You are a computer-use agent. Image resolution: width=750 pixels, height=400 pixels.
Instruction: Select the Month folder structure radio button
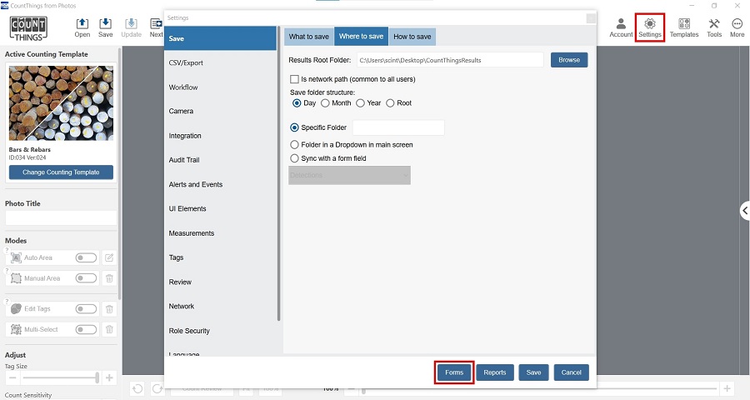[326, 103]
